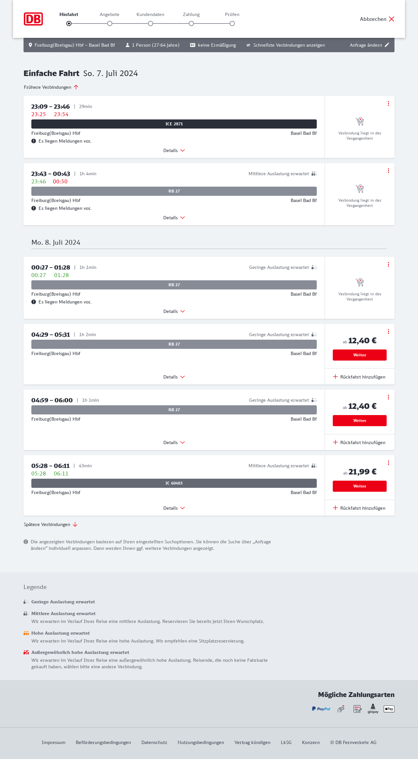Click the PayPal payment icon
The width and height of the screenshot is (418, 759).
321,709
